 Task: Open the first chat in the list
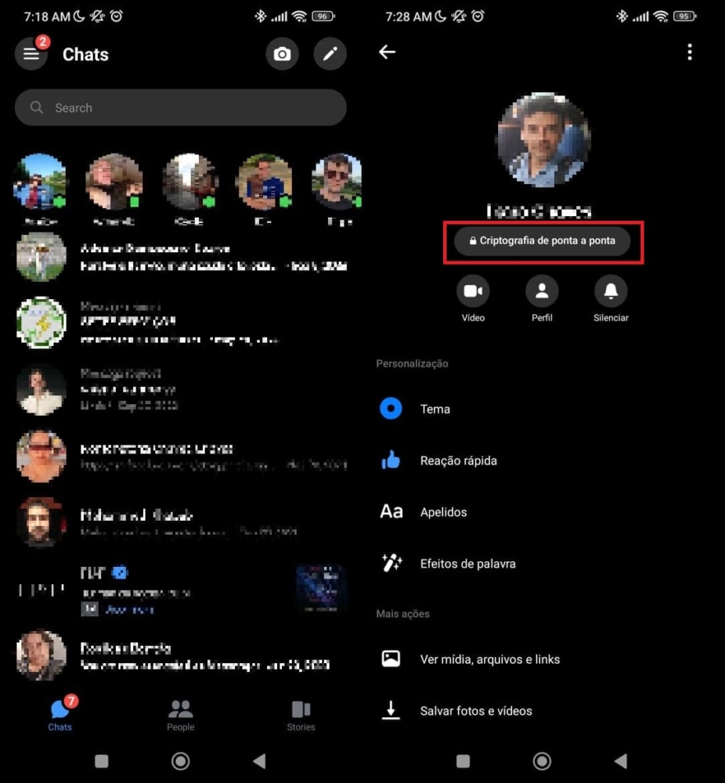[180, 257]
